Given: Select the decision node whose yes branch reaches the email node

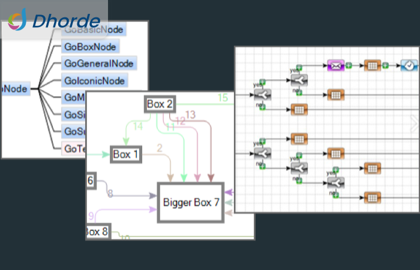Looking at the screenshot, I should 299,80.
